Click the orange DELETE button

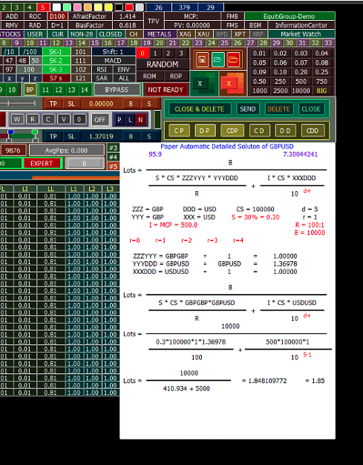click(x=278, y=109)
